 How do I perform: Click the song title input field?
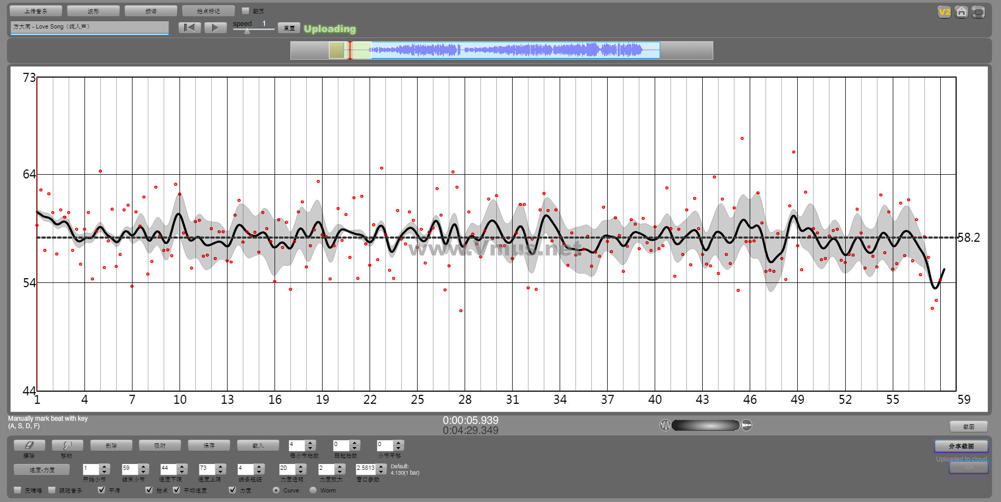click(x=89, y=27)
